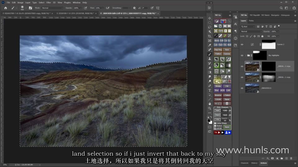
Task: Select the Gradient tool
Action: click(x=210, y=72)
